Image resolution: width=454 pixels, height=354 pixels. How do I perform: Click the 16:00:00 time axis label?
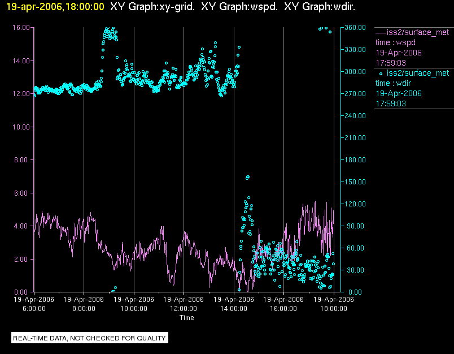click(x=283, y=309)
